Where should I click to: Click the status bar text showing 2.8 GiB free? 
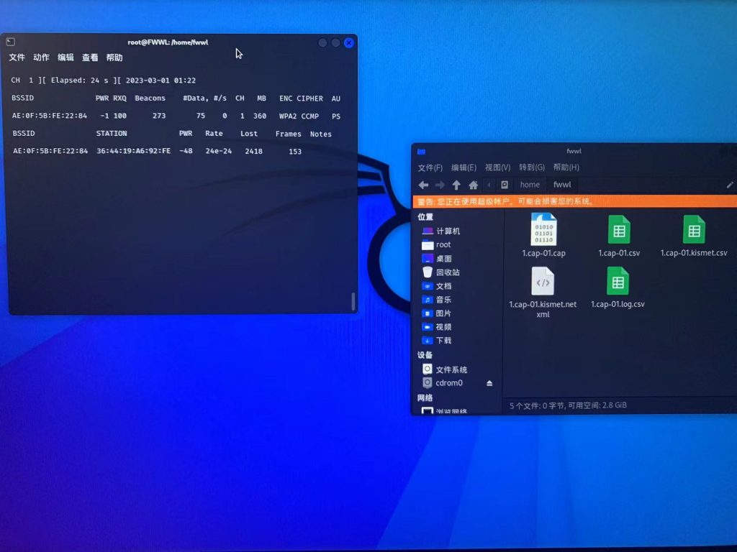click(x=569, y=405)
